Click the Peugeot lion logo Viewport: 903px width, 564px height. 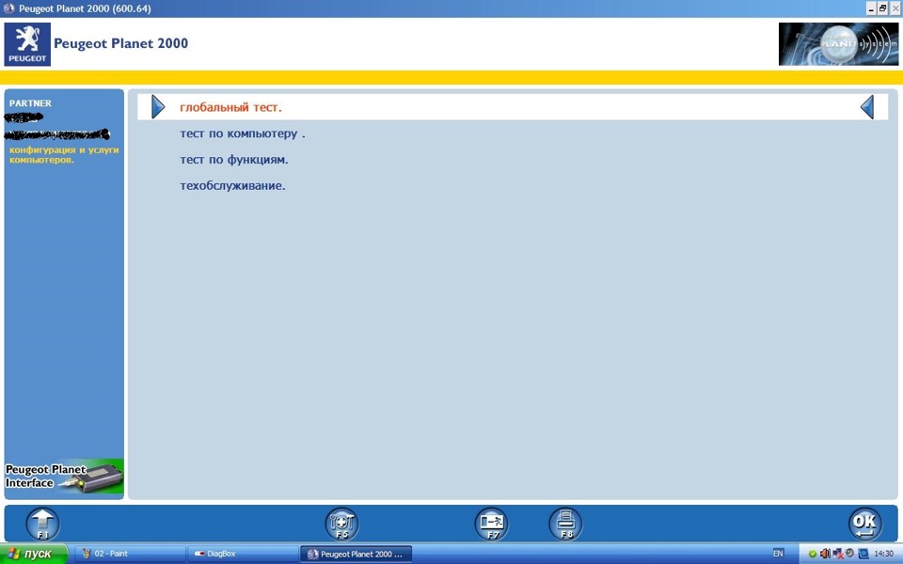[x=27, y=44]
